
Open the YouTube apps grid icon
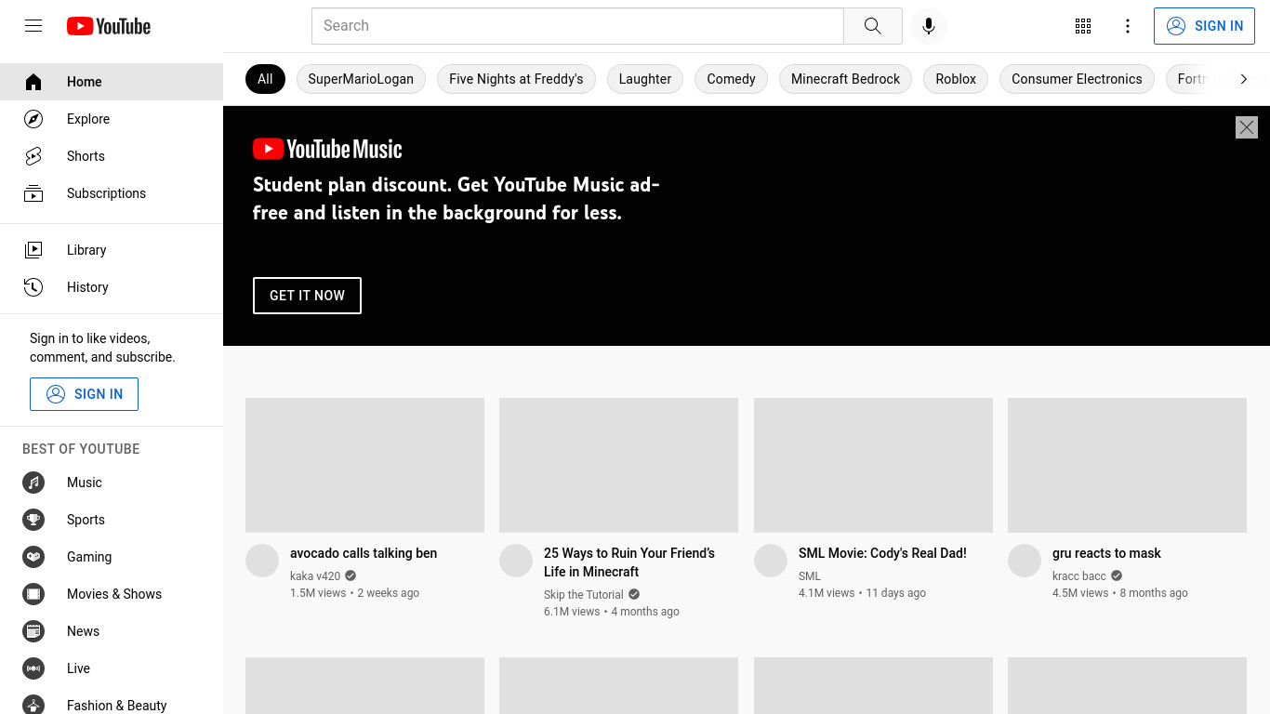click(1083, 26)
